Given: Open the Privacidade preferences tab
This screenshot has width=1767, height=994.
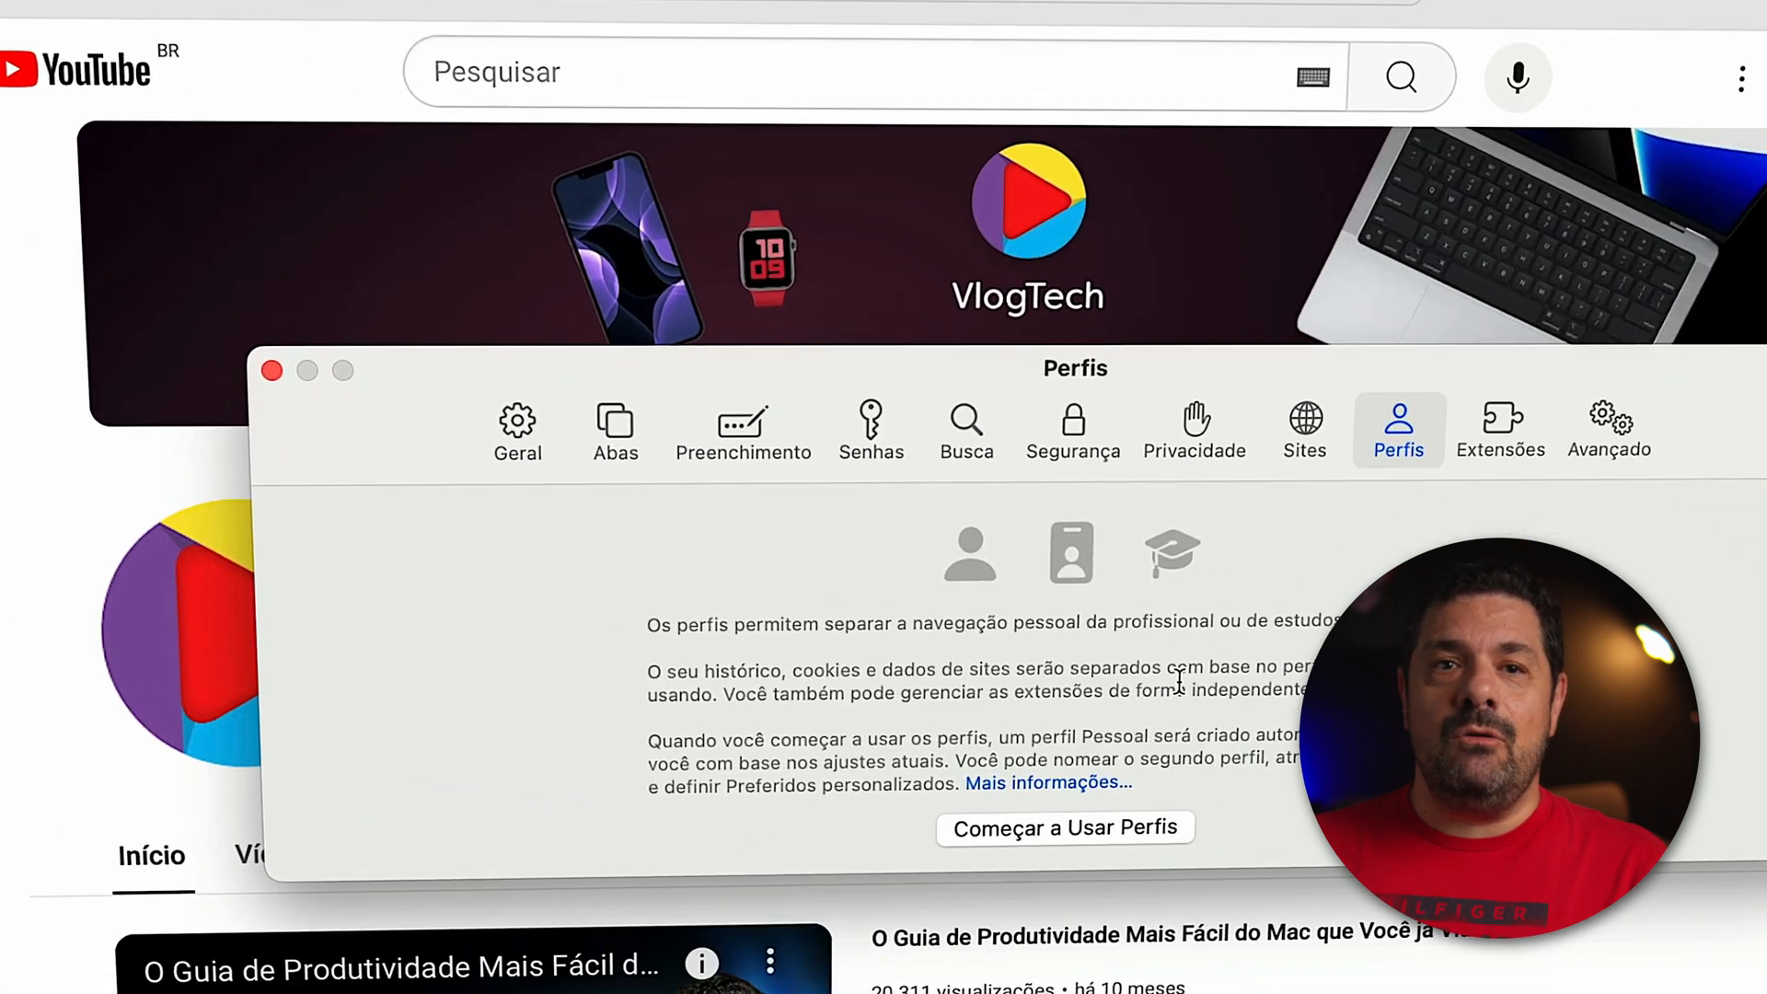Looking at the screenshot, I should [1195, 430].
